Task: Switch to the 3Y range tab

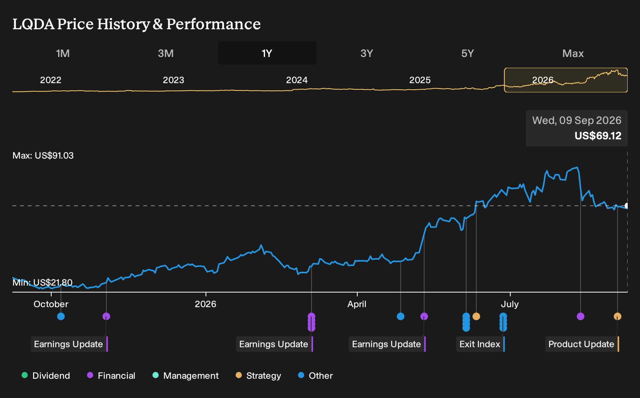Action: pyautogui.click(x=367, y=53)
